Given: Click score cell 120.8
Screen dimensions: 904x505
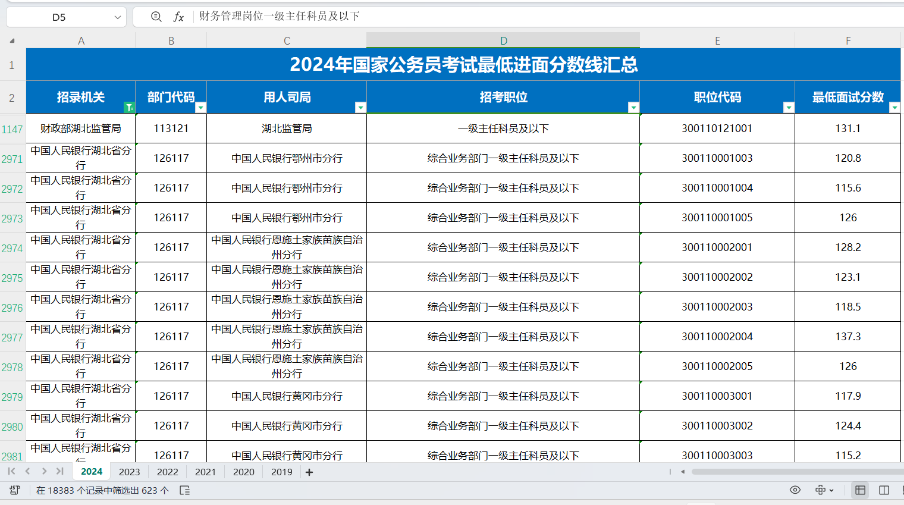Looking at the screenshot, I should click(848, 158).
